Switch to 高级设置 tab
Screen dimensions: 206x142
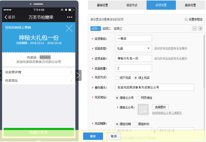coord(190,5)
